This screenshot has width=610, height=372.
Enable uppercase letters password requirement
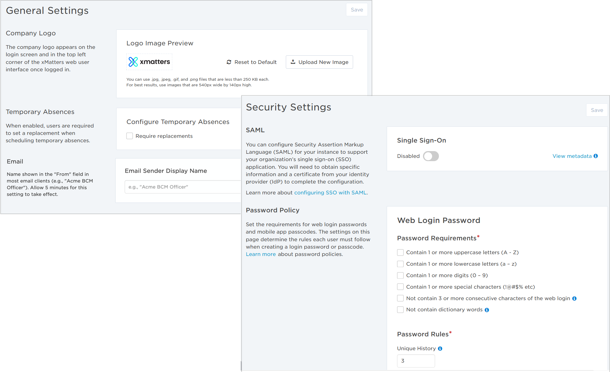[400, 252]
